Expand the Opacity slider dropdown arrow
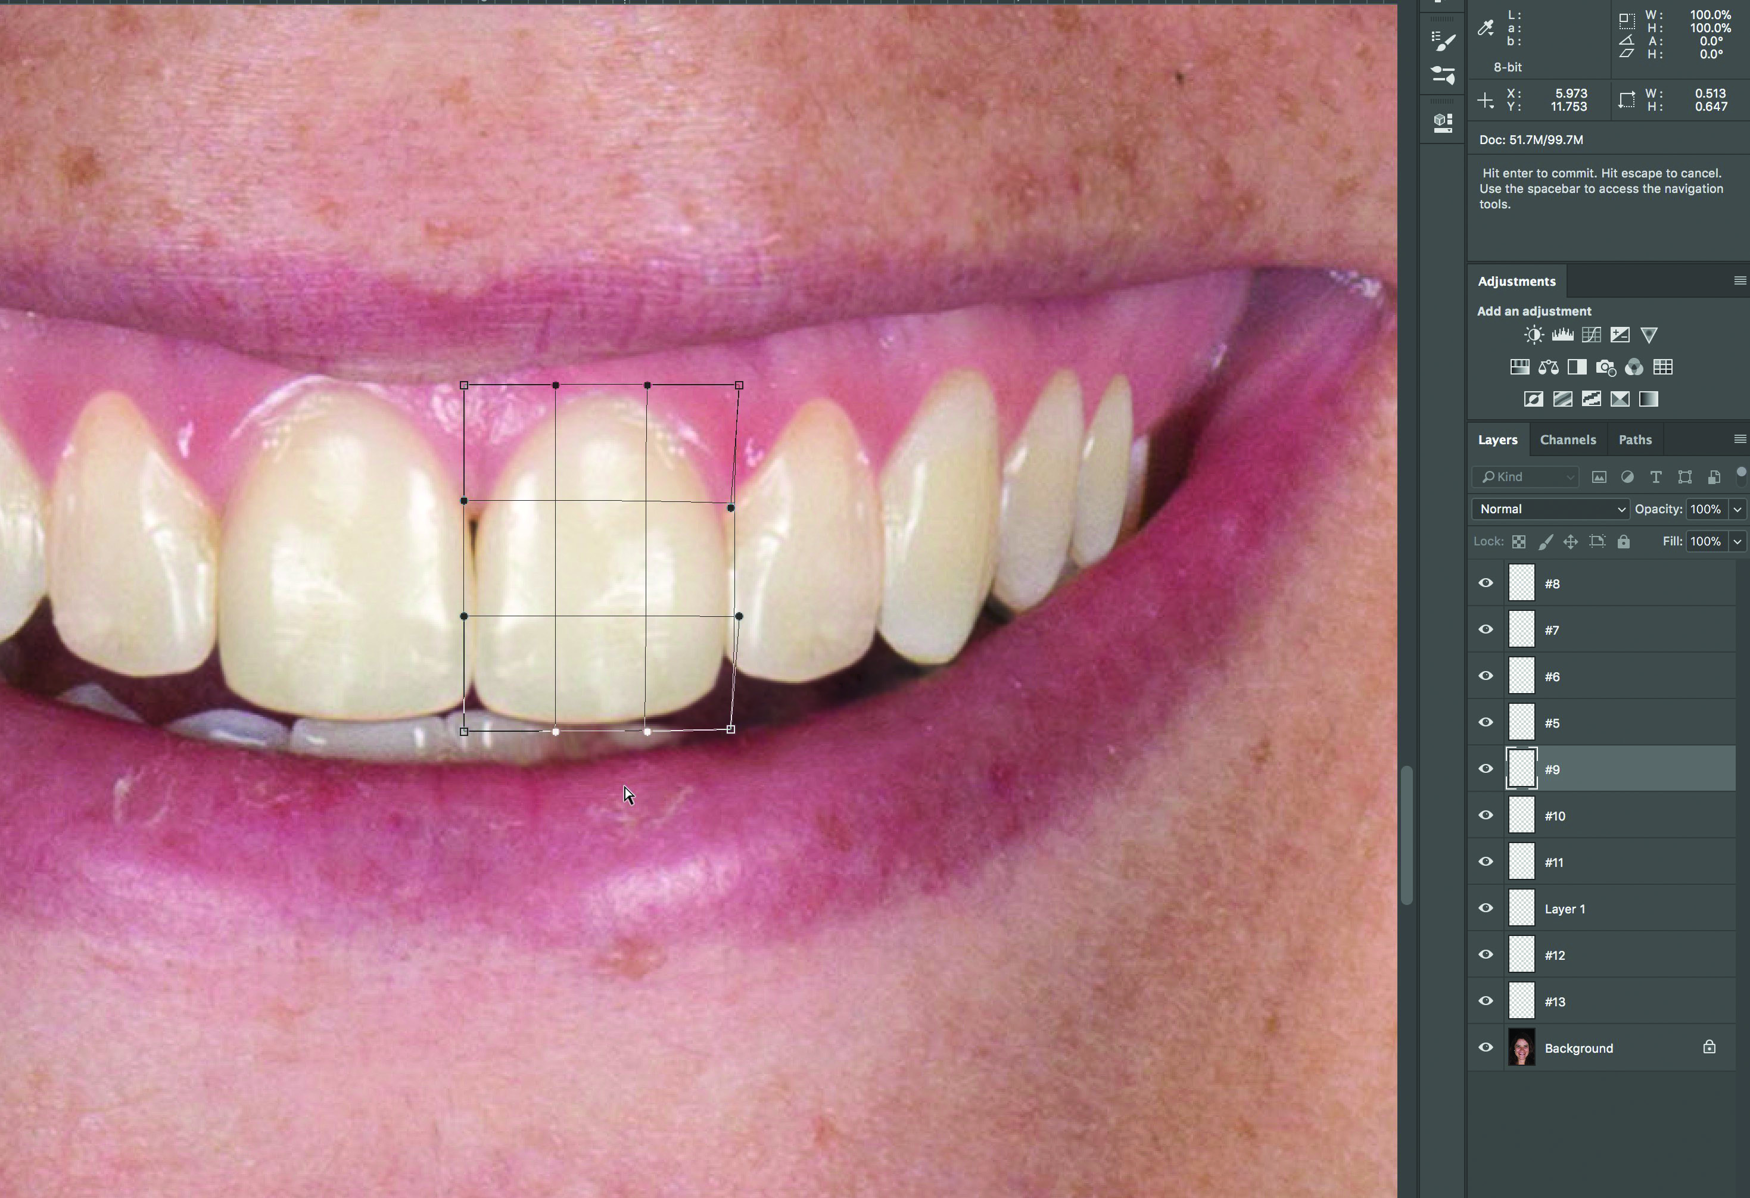The height and width of the screenshot is (1198, 1750). [x=1737, y=510]
